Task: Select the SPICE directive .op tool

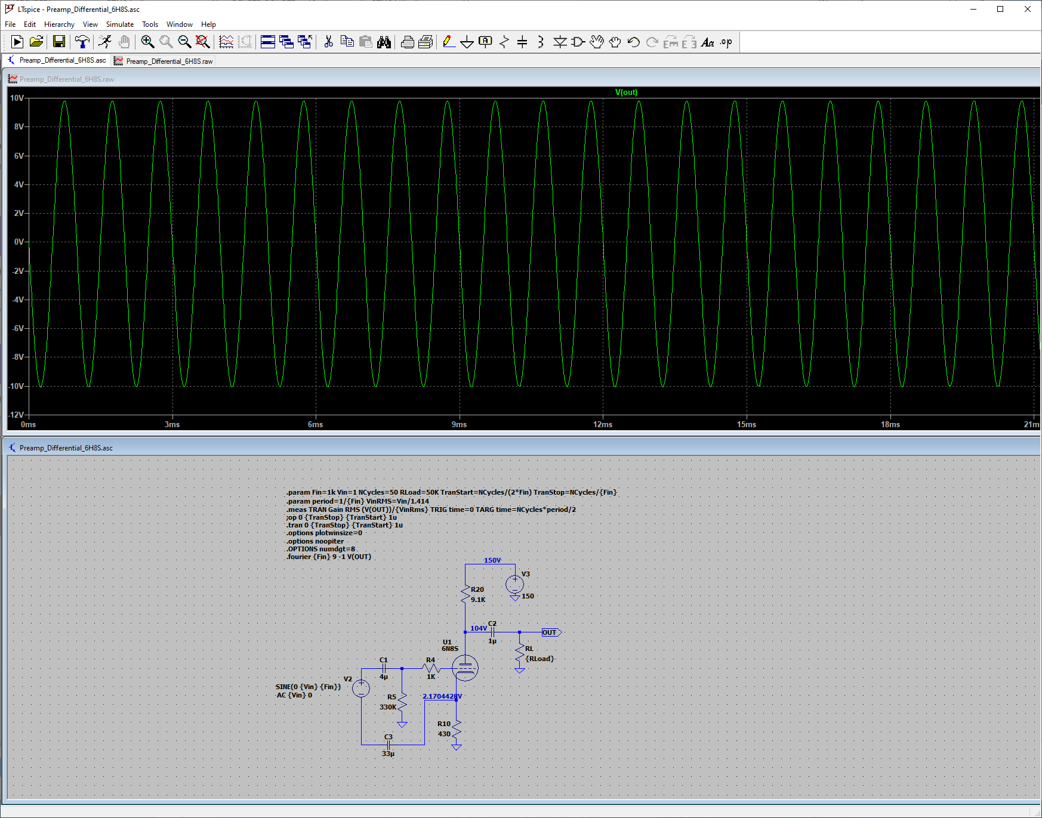Action: tap(726, 42)
